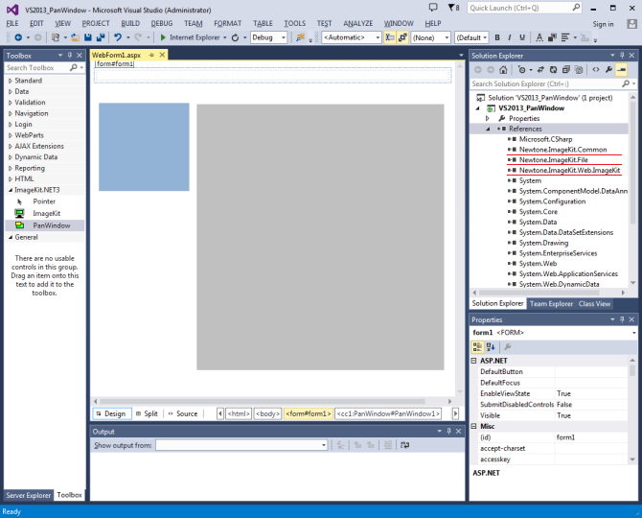Click the browser refresh icon
The height and width of the screenshot is (518, 642).
point(235,37)
